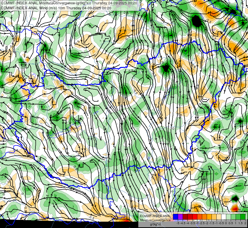Click the lightest green legend swatch

pyautogui.click(x=228, y=217)
